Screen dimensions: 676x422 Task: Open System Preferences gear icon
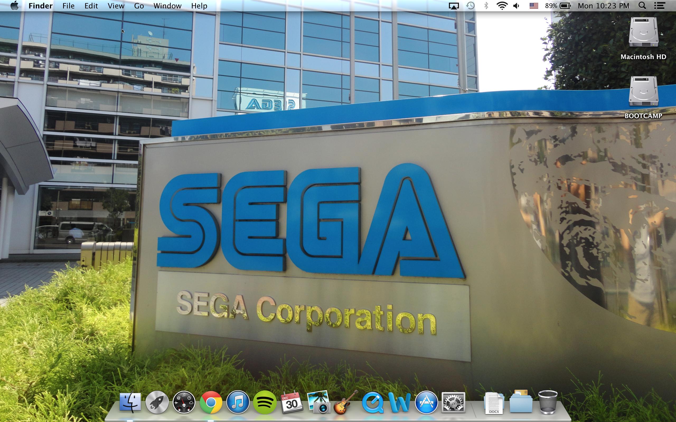[453, 402]
